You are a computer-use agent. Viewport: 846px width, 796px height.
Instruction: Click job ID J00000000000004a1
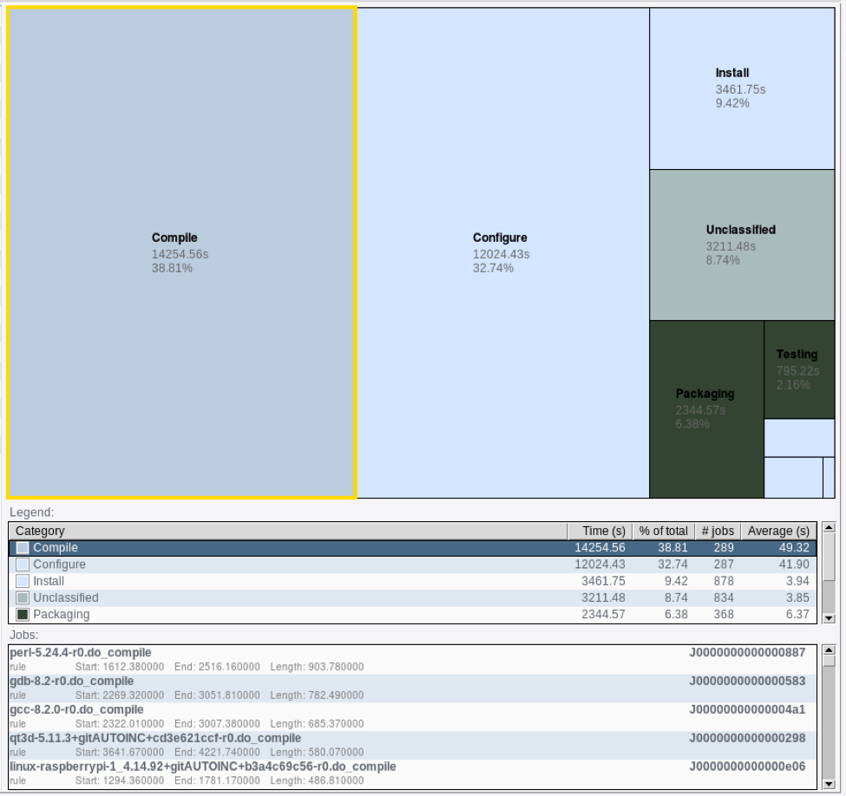[747, 710]
